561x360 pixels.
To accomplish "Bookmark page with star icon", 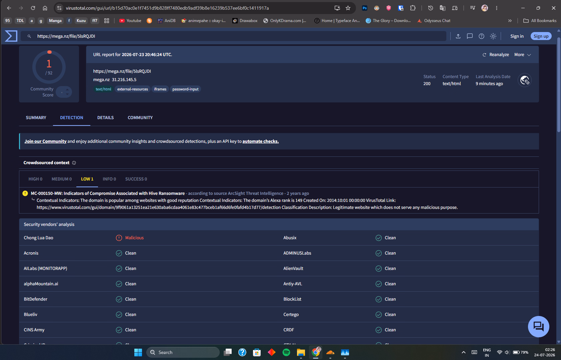I will click(x=348, y=8).
